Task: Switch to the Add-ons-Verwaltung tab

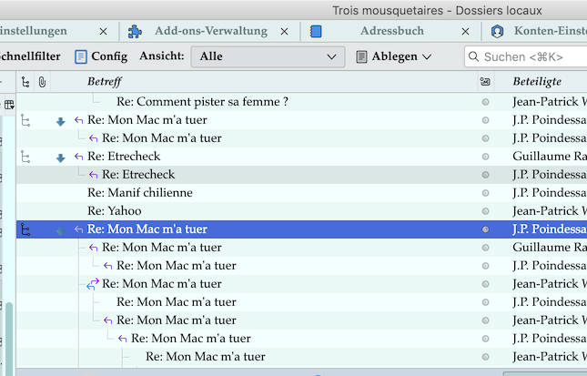Action: 210,31
